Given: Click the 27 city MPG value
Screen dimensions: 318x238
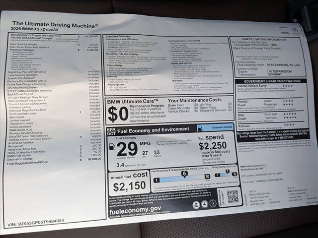Looking at the screenshot, I should pyautogui.click(x=145, y=153).
